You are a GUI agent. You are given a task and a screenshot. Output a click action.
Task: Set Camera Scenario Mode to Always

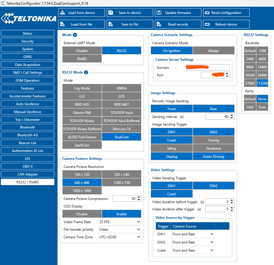point(214,51)
